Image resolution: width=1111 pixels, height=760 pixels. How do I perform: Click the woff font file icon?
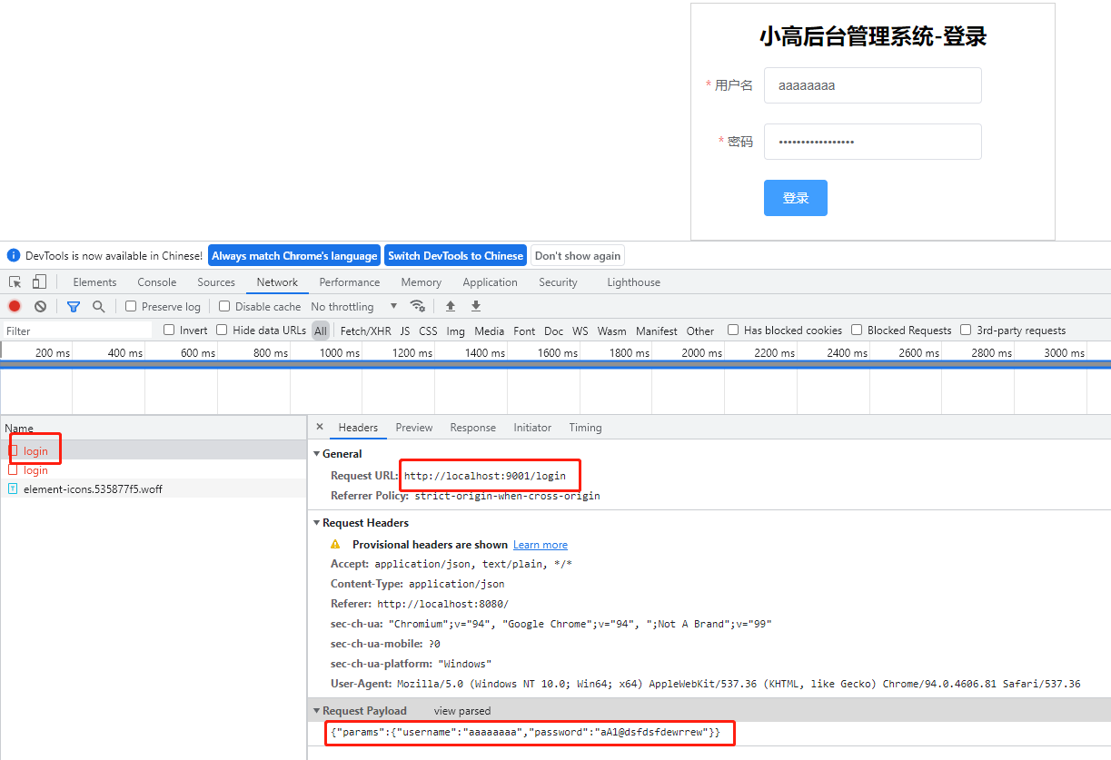pyautogui.click(x=13, y=489)
